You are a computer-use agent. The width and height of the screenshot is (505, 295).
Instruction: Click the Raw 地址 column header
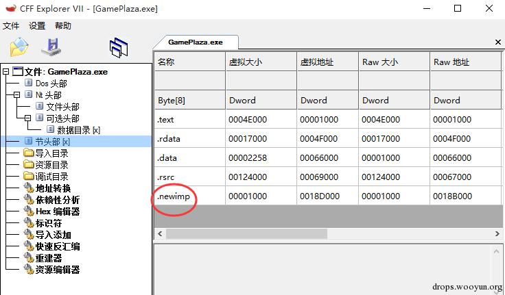[465, 62]
